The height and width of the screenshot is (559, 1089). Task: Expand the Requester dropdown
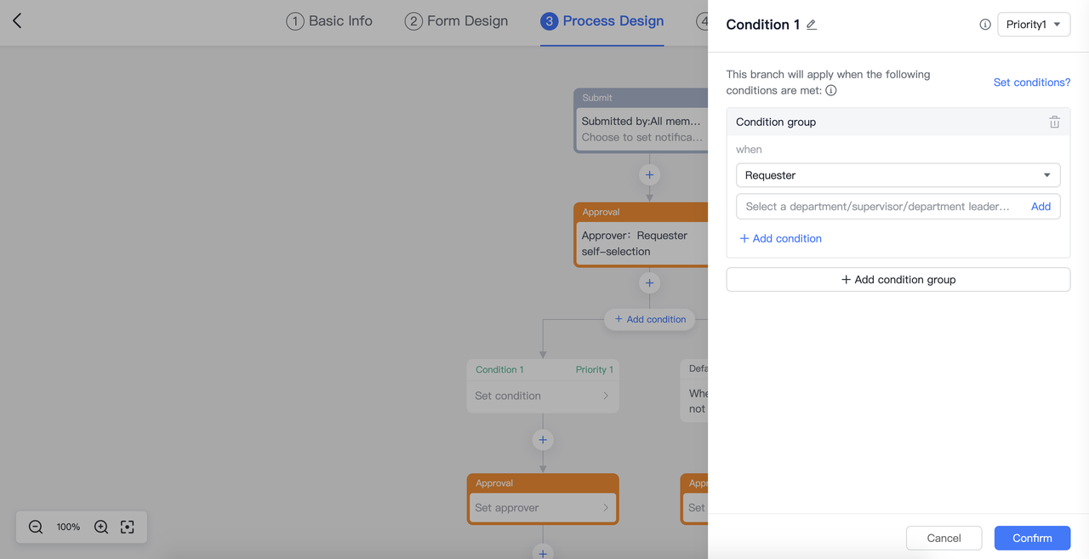[898, 175]
